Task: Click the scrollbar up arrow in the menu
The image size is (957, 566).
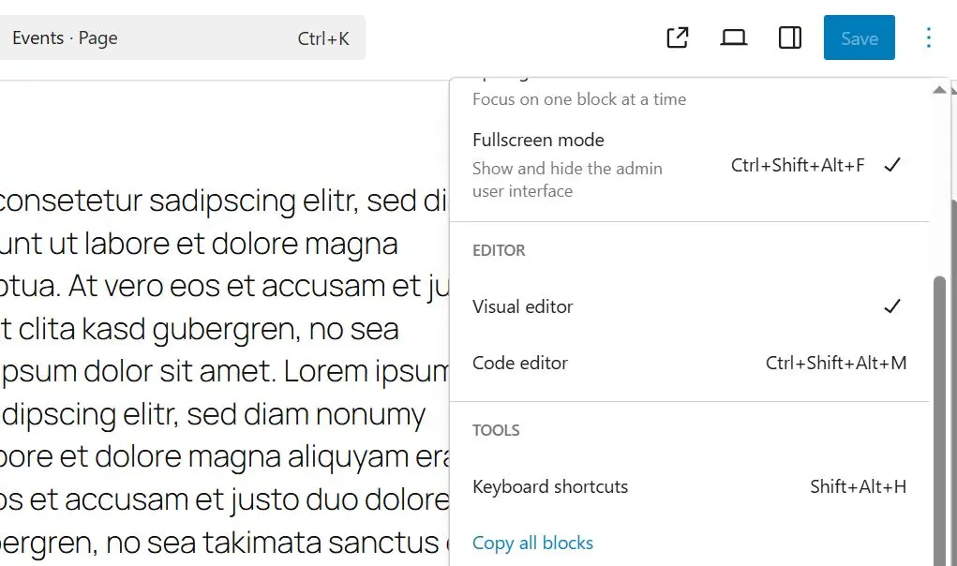Action: point(940,89)
